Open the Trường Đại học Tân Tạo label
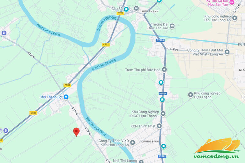 [159, 26]
